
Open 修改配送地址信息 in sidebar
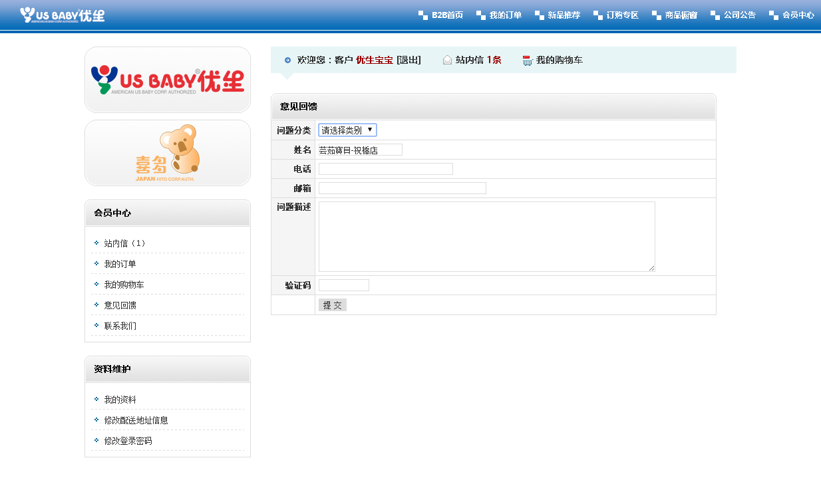click(x=136, y=420)
